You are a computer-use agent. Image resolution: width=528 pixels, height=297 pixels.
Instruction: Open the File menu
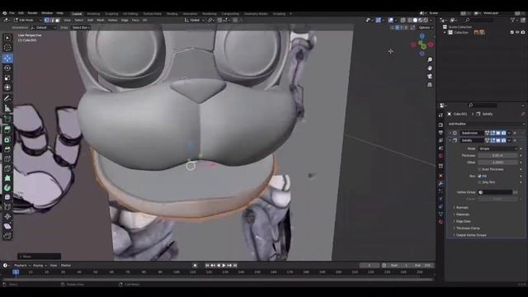[12, 13]
